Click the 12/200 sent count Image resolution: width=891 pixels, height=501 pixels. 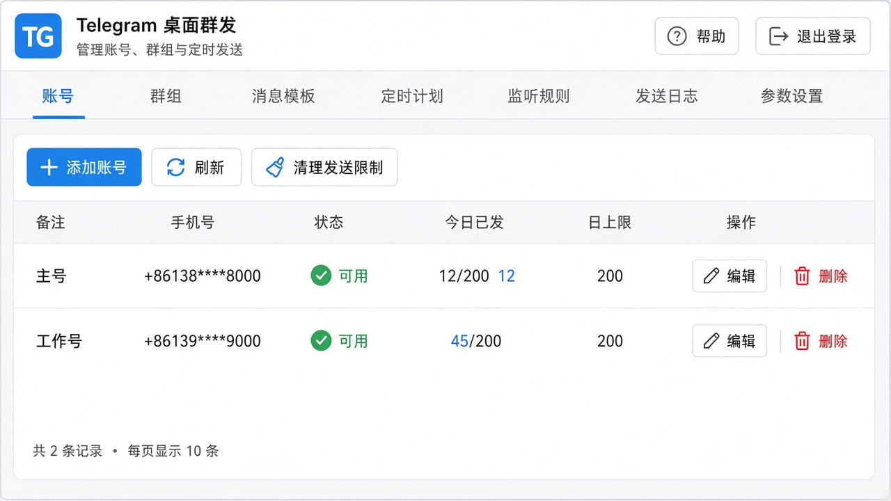[464, 276]
